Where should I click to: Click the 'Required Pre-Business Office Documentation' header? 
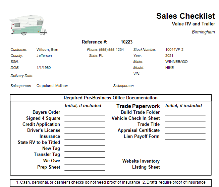point(111,98)
